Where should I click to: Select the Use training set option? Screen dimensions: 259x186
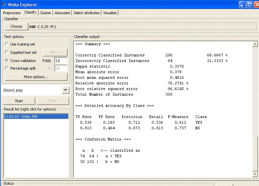coord(7,44)
